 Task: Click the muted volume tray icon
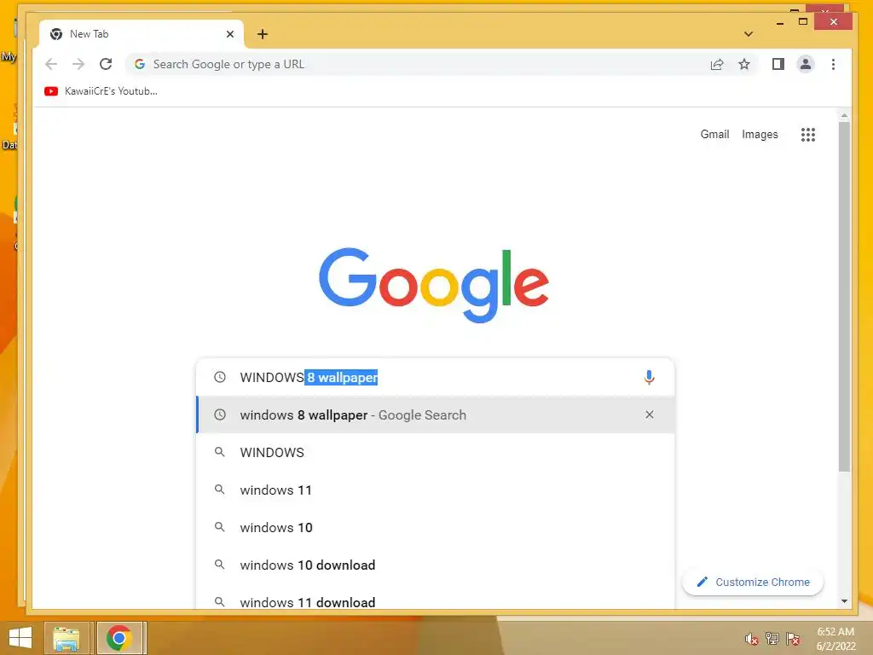pyautogui.click(x=752, y=639)
